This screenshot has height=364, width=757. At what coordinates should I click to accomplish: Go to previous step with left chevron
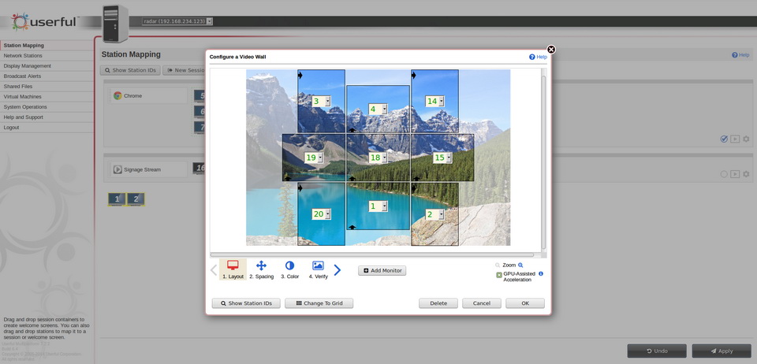pyautogui.click(x=214, y=270)
